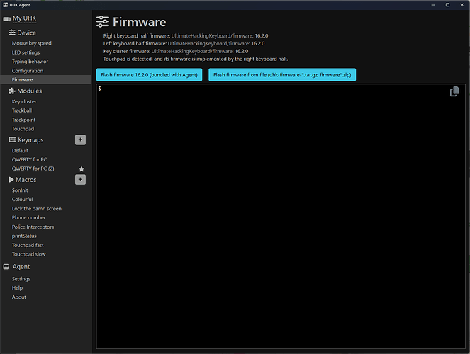Open the Typing behavior section
Viewport: 470px width, 354px height.
pyautogui.click(x=29, y=62)
